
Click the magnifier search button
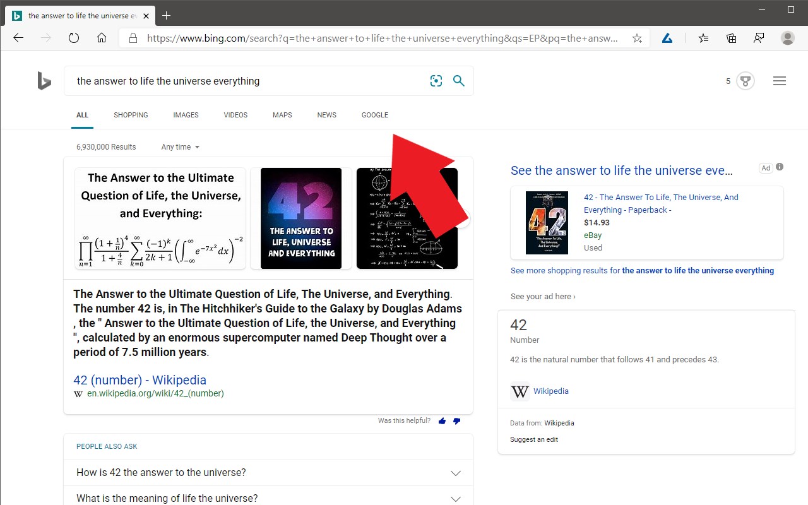(x=459, y=81)
